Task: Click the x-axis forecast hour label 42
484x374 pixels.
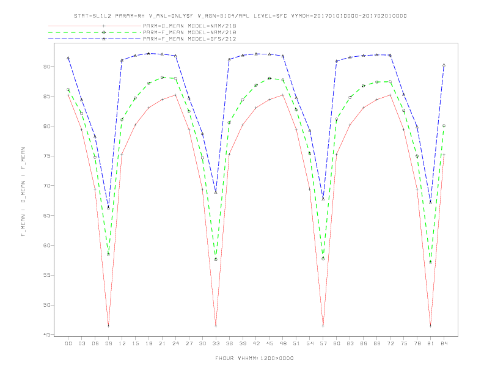Action: point(256,343)
